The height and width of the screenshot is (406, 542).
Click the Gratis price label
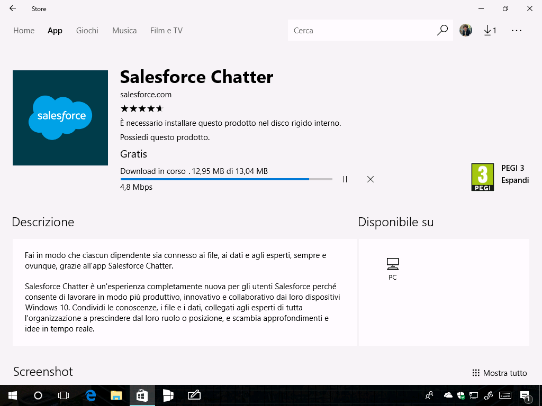(133, 154)
